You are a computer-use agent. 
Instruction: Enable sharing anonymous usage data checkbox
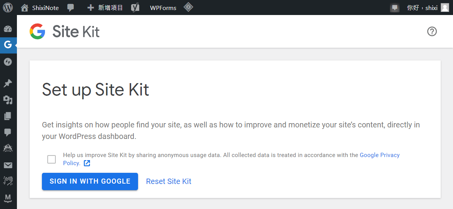click(52, 159)
